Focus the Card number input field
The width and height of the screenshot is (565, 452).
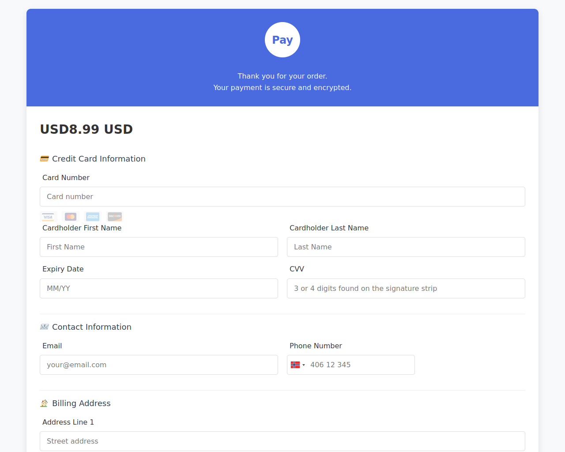pyautogui.click(x=282, y=196)
